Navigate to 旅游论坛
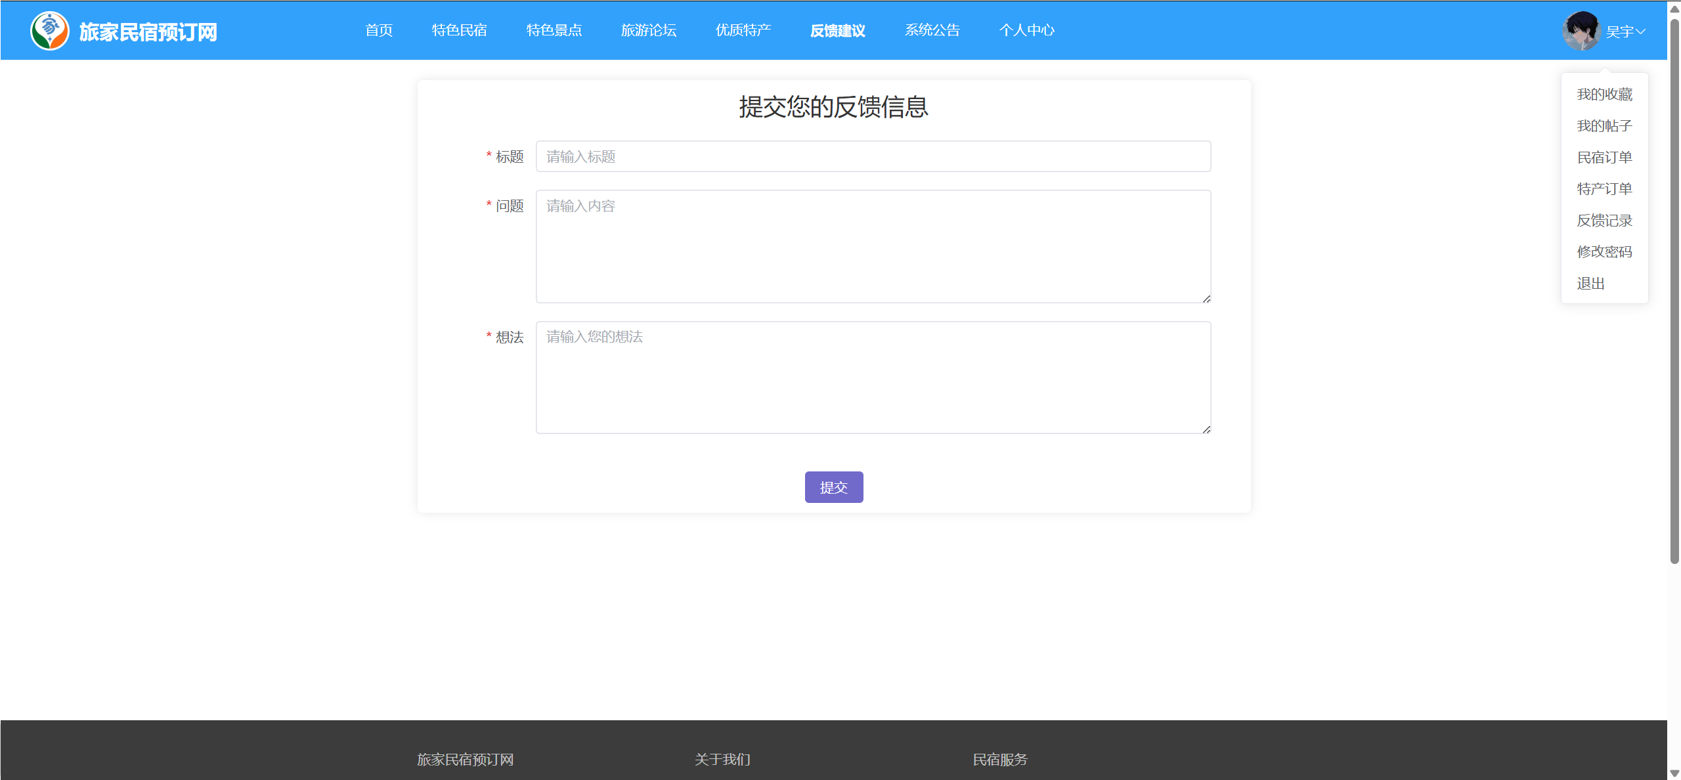 (x=648, y=30)
